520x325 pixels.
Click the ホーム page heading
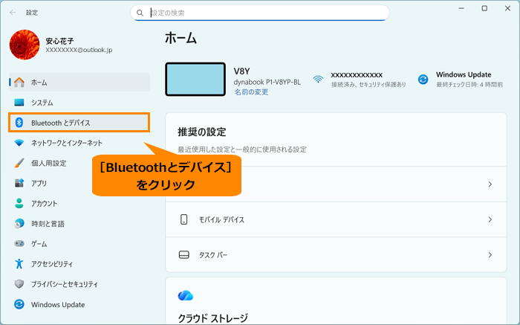181,38
